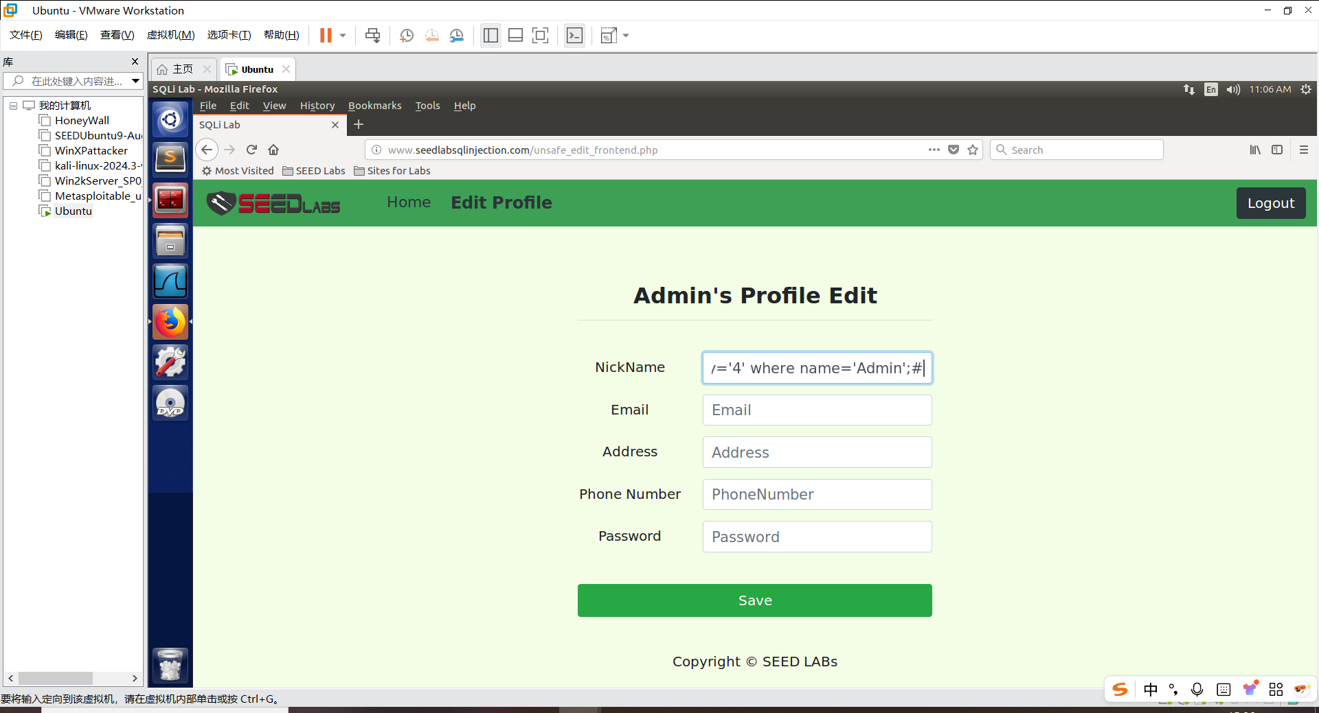The image size is (1319, 713).
Task: Click the library horizontal scrollbar right arrow
Action: point(135,678)
